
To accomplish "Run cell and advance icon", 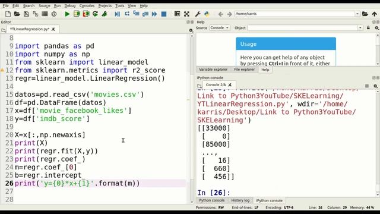I will coord(85,14).
